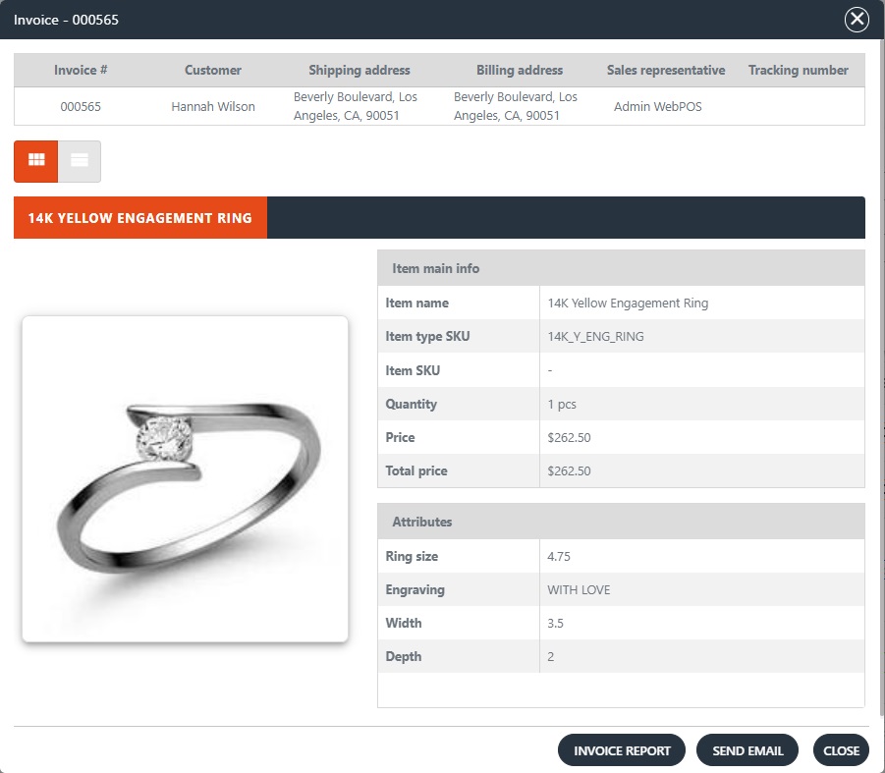Click the WITH LOVE engraving value

click(579, 590)
